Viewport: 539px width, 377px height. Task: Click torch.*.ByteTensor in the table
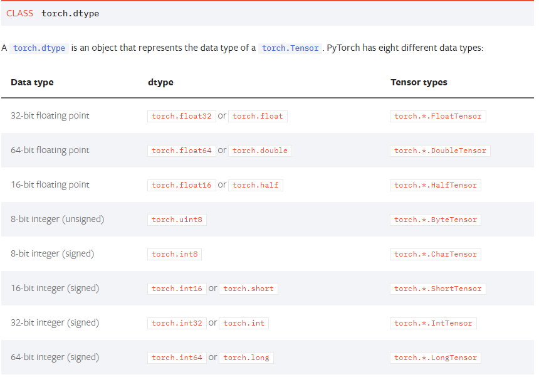pos(435,219)
